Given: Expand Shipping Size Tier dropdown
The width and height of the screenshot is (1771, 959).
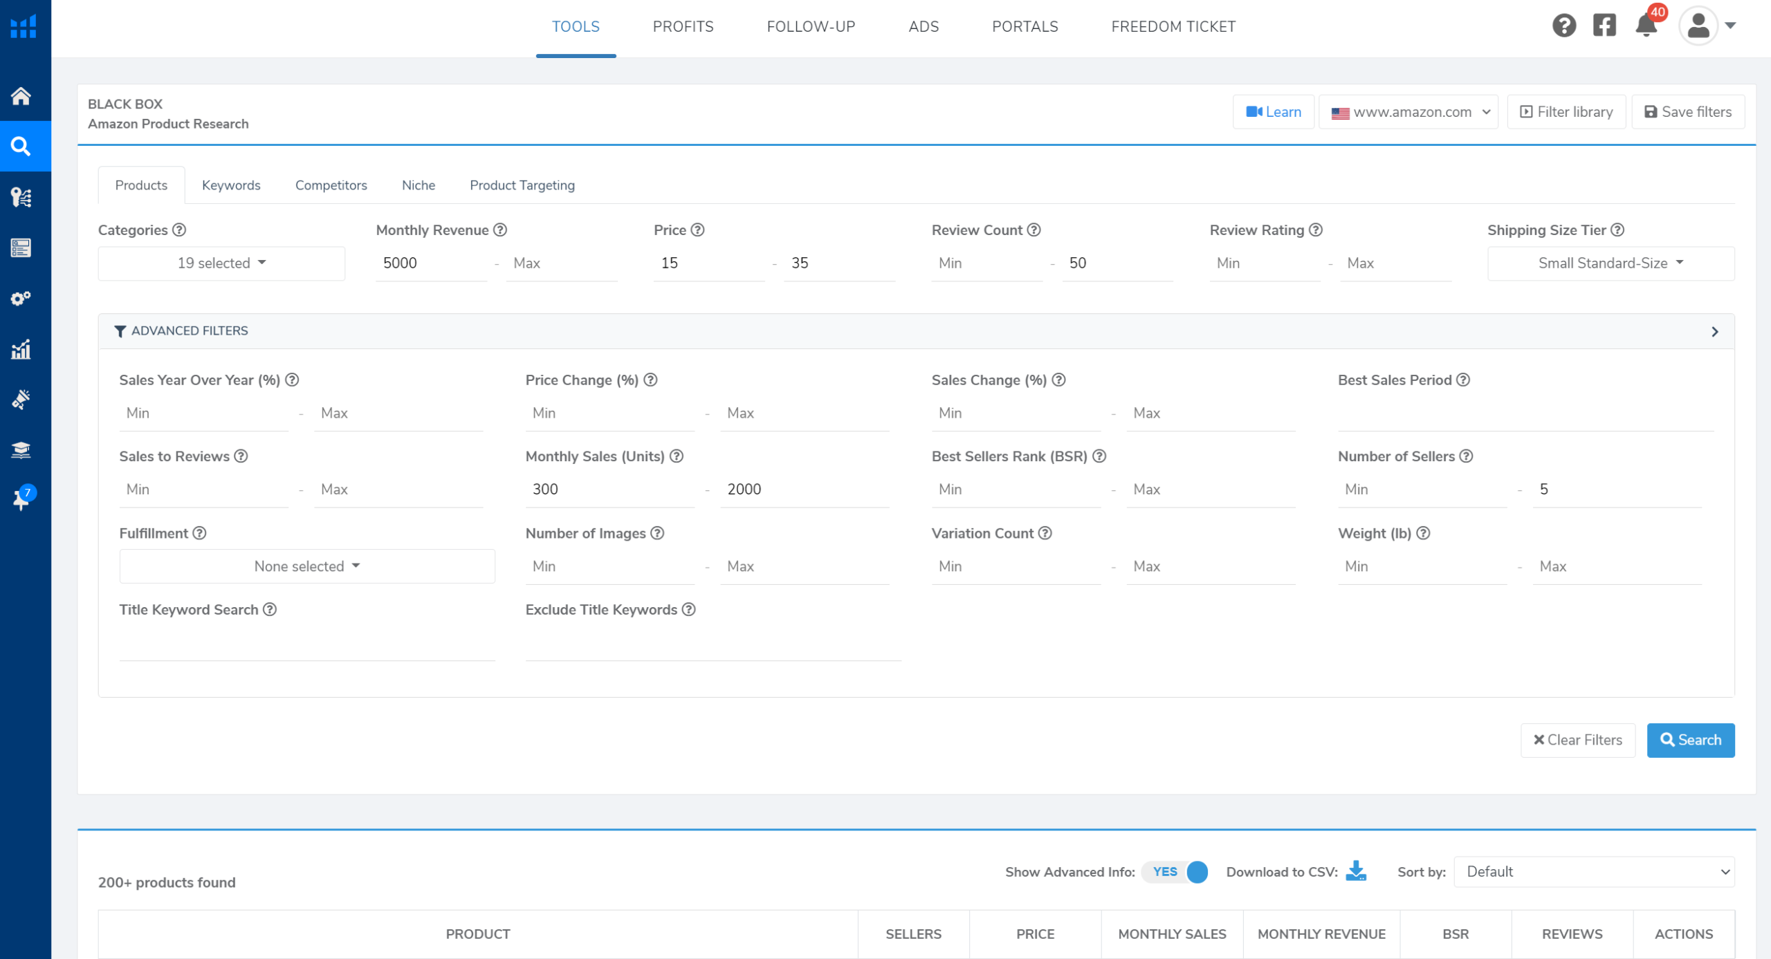Looking at the screenshot, I should pos(1611,263).
